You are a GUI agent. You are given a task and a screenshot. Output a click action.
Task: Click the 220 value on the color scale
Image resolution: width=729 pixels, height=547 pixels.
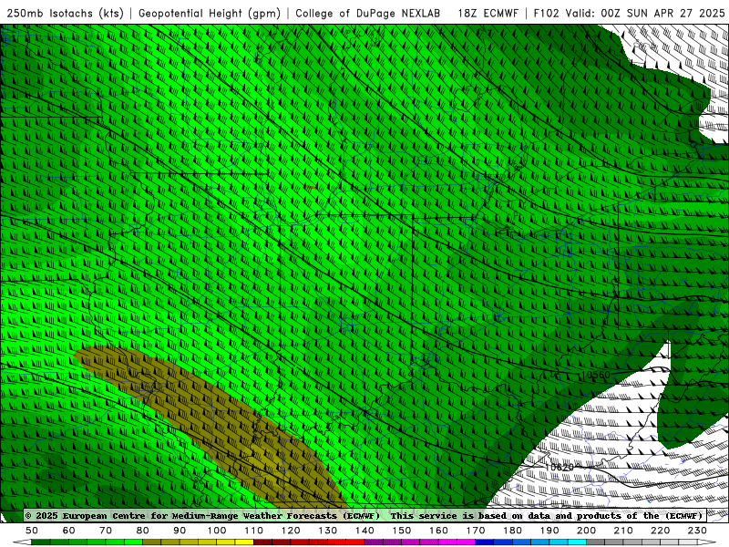pos(660,531)
